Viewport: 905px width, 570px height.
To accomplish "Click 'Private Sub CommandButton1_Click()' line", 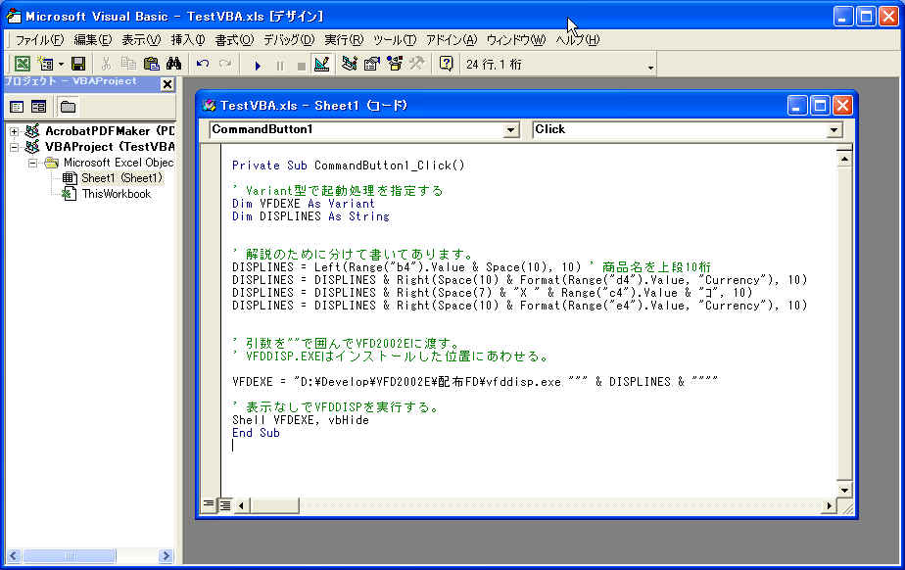I will pos(348,166).
